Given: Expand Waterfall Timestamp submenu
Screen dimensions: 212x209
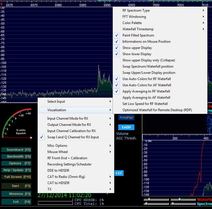Looking at the screenshot, I should [160, 29].
